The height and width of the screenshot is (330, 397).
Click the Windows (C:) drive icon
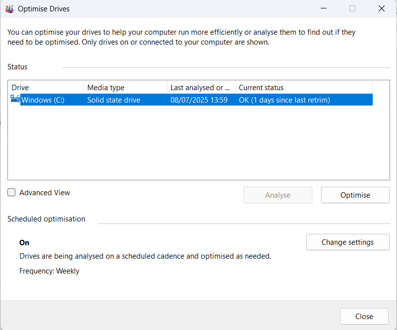coord(15,100)
